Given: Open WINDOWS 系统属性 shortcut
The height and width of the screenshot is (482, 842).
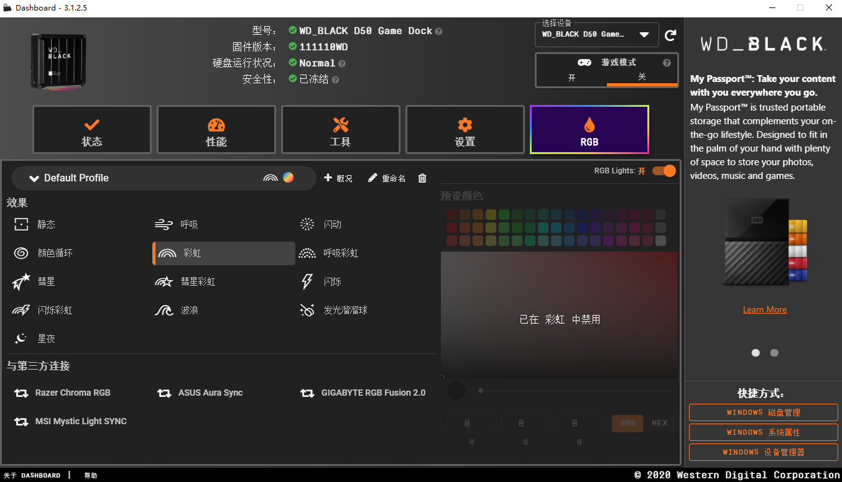Looking at the screenshot, I should (764, 432).
